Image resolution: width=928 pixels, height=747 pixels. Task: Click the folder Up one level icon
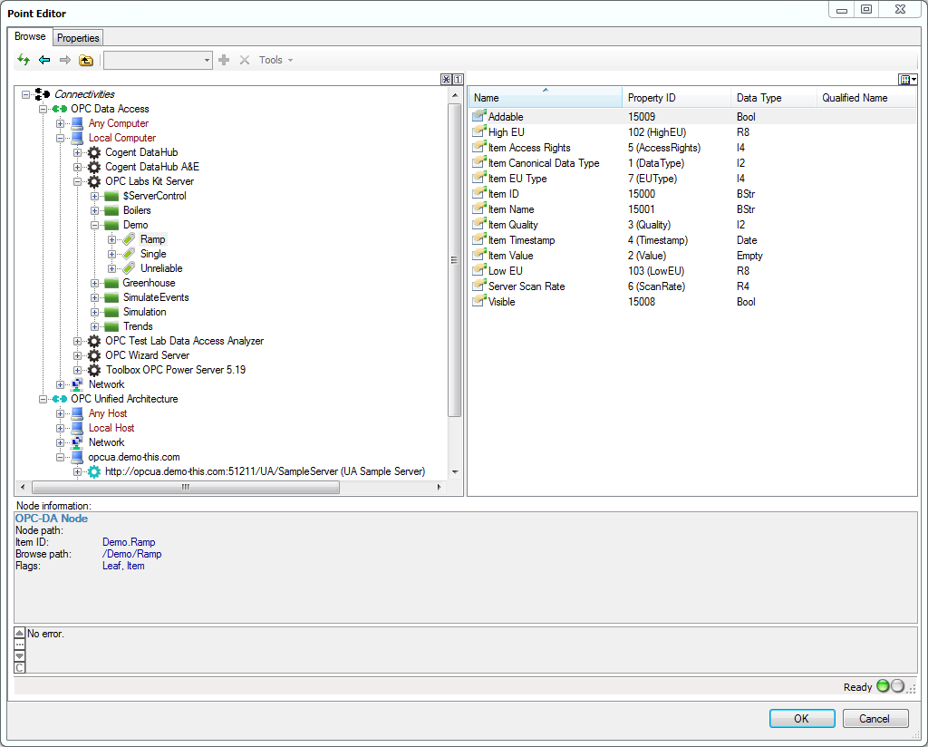click(x=86, y=60)
